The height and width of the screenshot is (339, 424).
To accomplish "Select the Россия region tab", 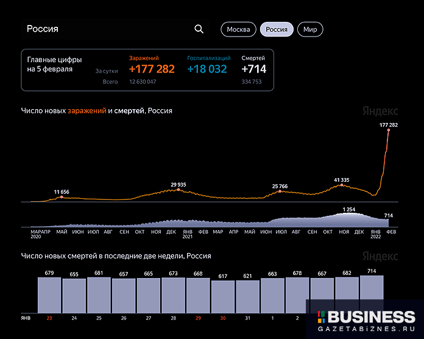I will 277,29.
